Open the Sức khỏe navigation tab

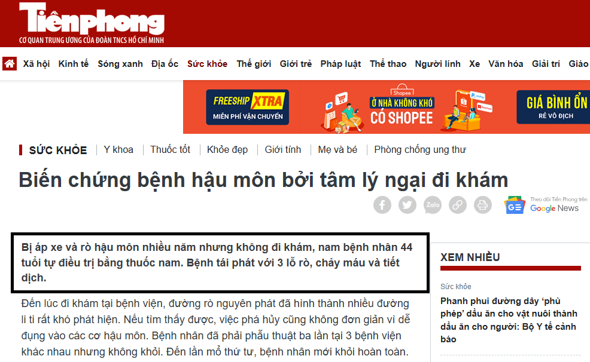click(x=207, y=64)
